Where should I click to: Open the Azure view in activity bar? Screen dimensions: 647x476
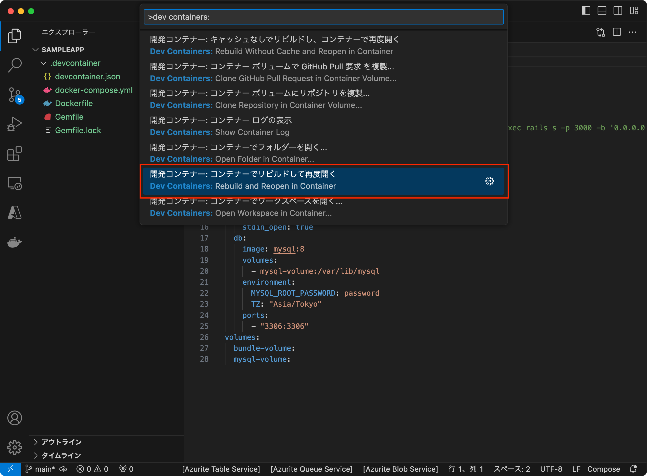14,213
